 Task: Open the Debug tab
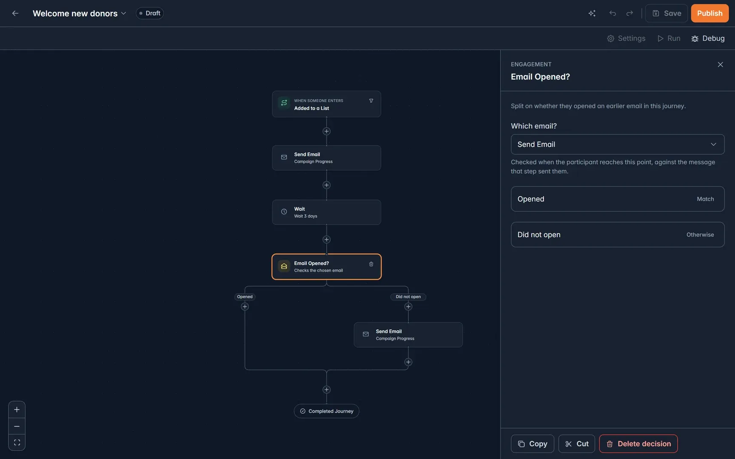pyautogui.click(x=708, y=38)
